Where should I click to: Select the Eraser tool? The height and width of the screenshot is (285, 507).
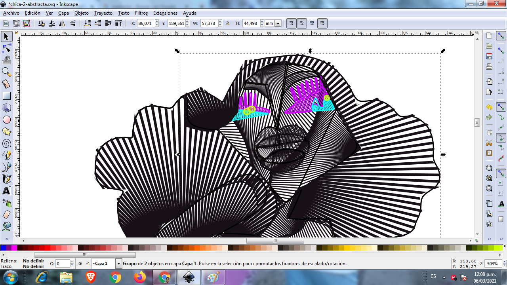[6, 214]
